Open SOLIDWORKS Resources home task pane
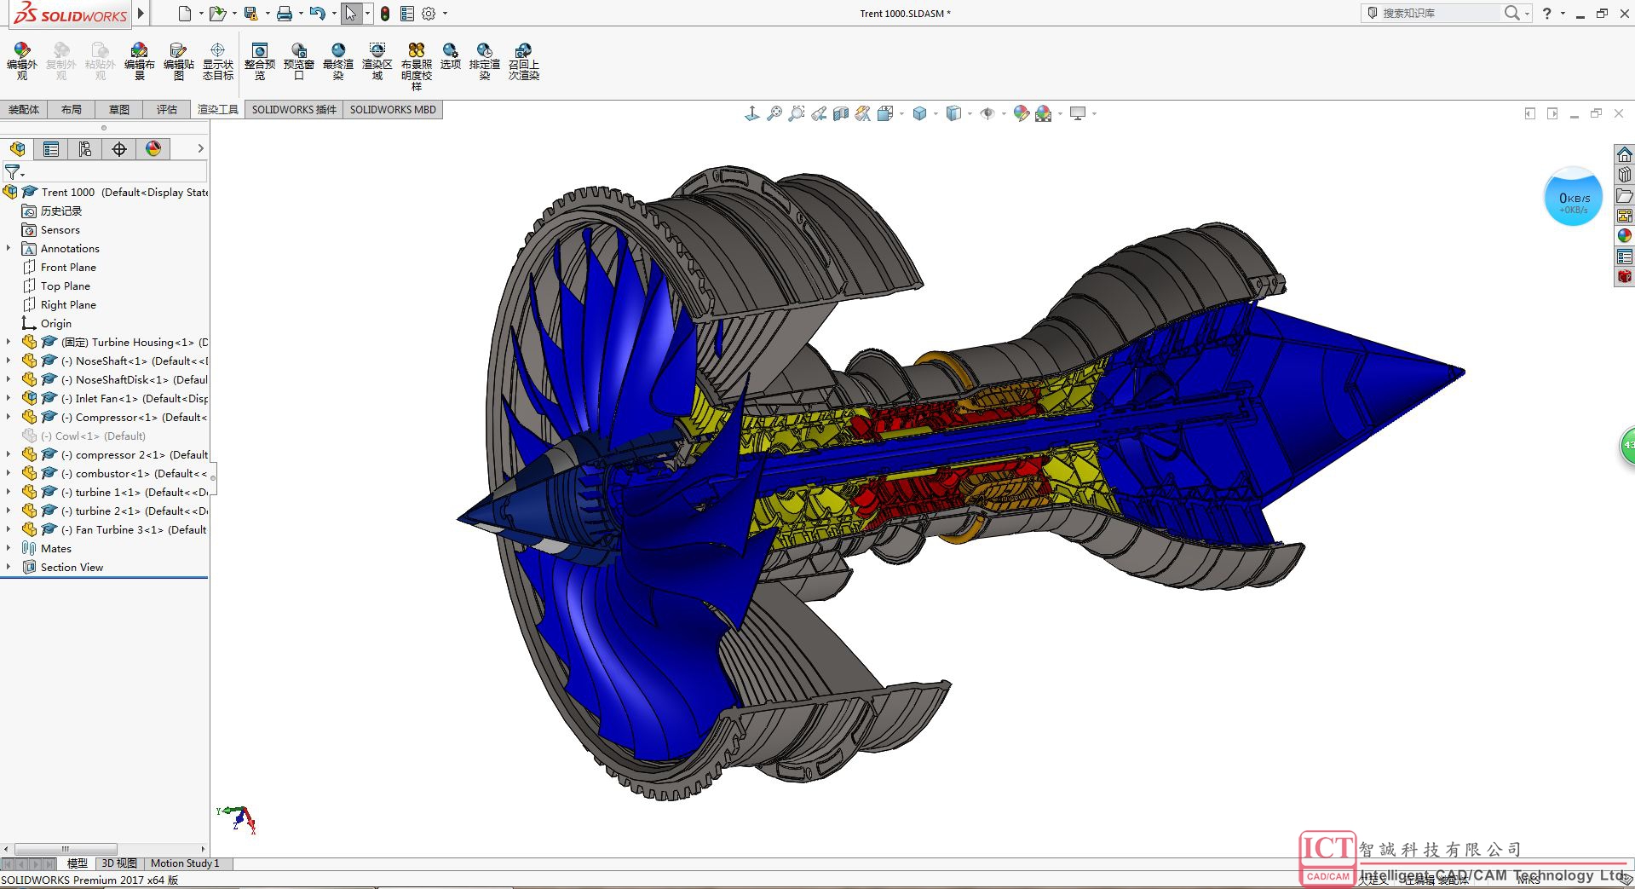 pos(1624,154)
